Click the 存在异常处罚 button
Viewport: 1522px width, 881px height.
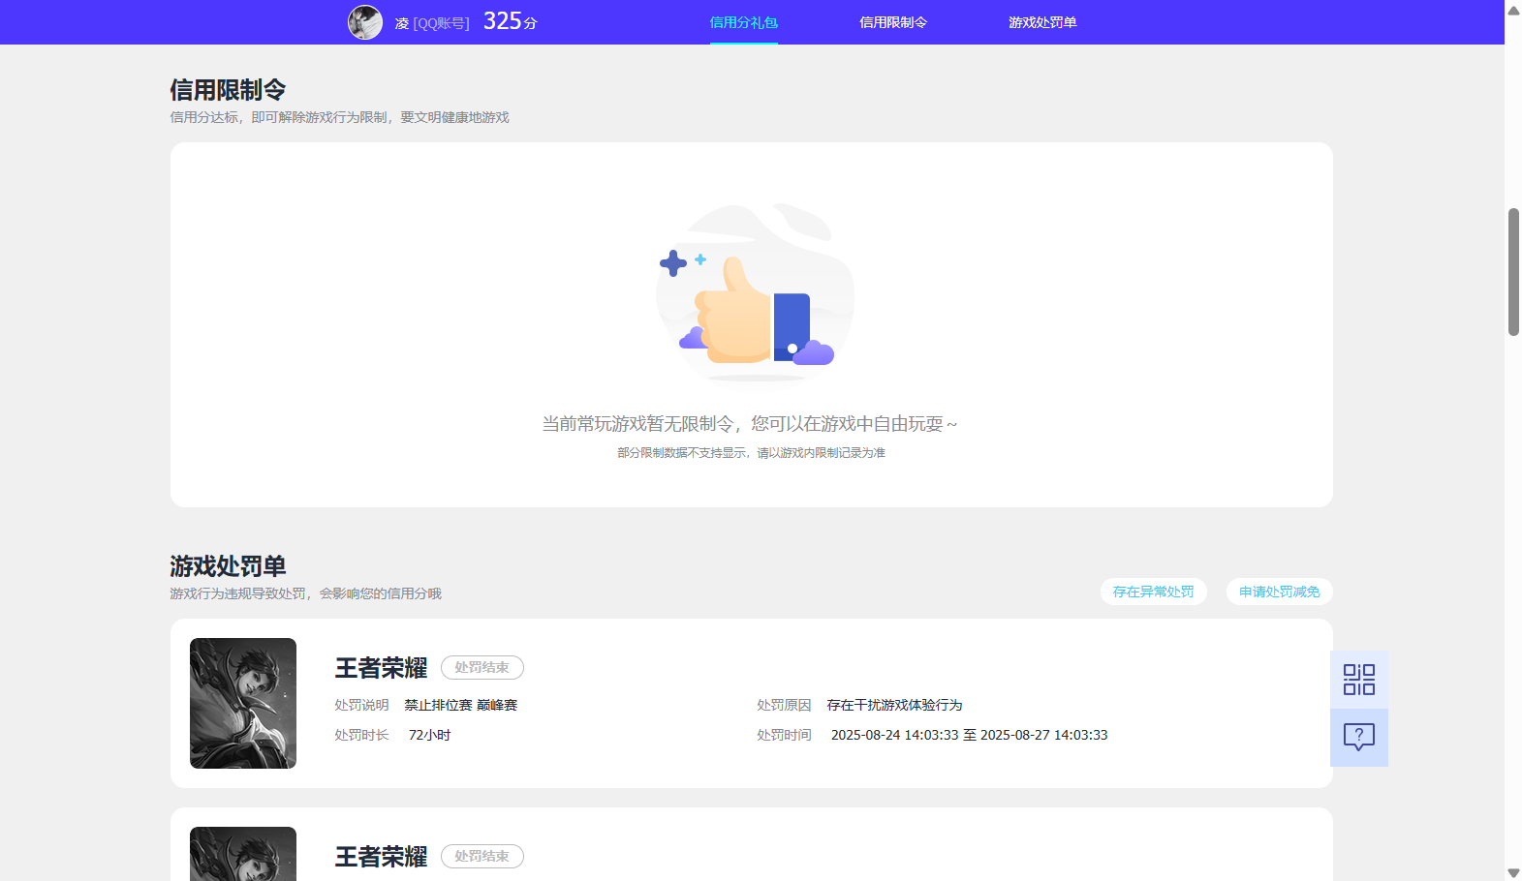(1153, 592)
